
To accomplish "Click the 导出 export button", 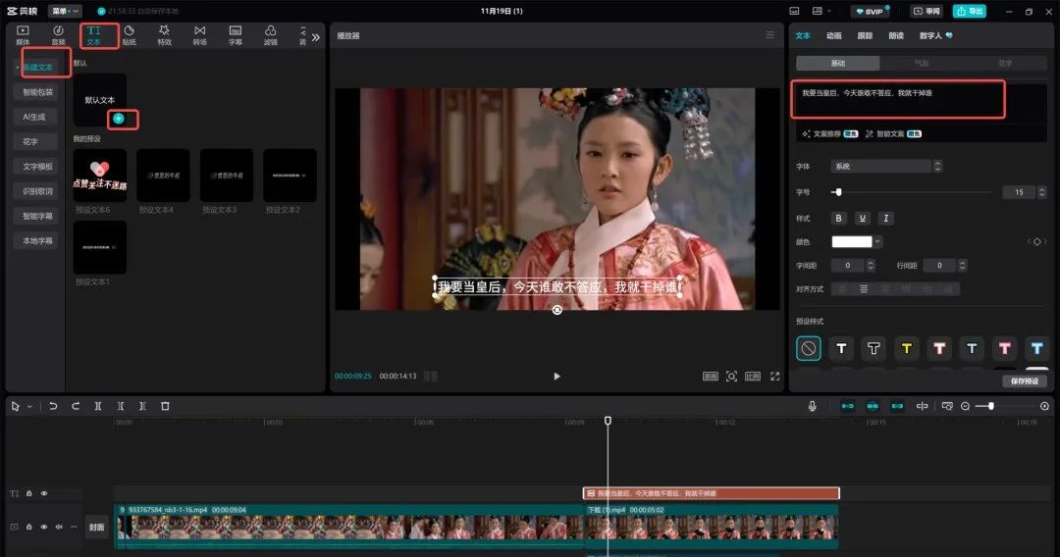I will [970, 11].
